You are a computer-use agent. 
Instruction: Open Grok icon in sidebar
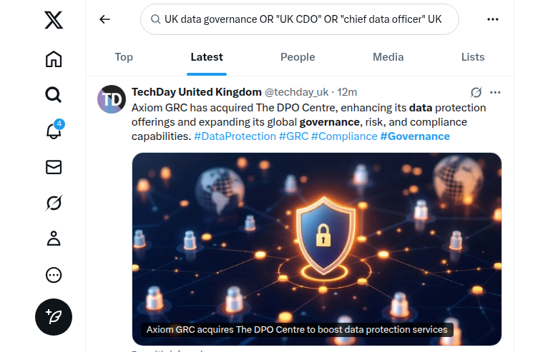54,203
